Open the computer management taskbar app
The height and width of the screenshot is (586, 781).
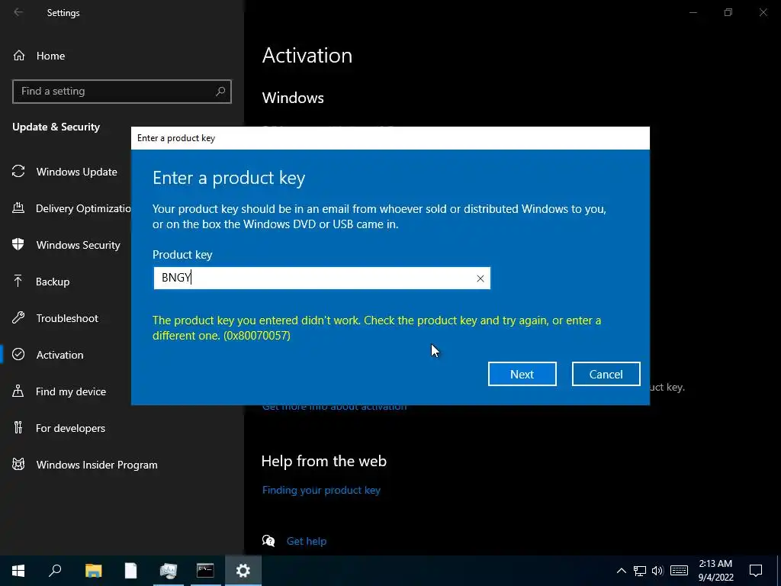click(x=169, y=571)
